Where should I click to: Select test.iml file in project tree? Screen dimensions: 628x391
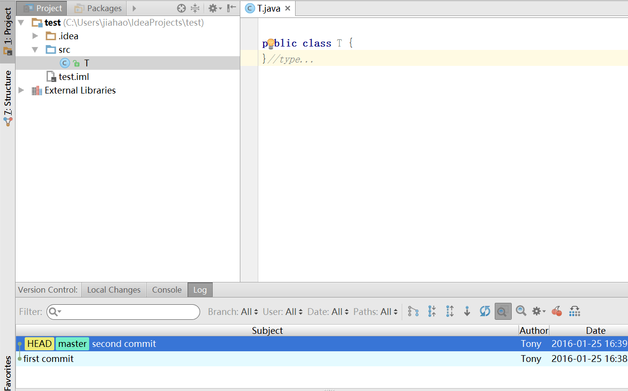tap(128, 77)
